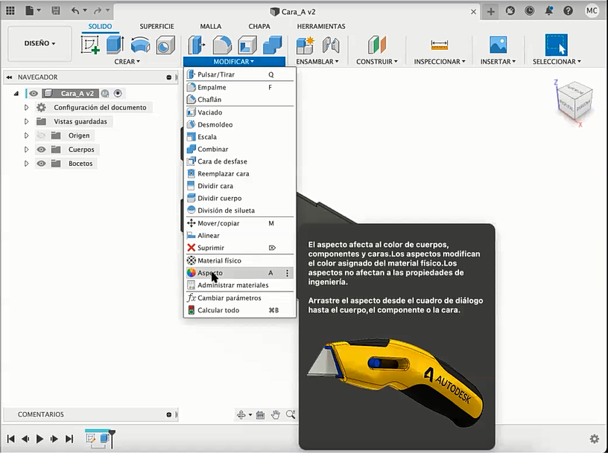Viewport: 608px width, 453px height.
Task: Redo the last action
Action: [98, 11]
